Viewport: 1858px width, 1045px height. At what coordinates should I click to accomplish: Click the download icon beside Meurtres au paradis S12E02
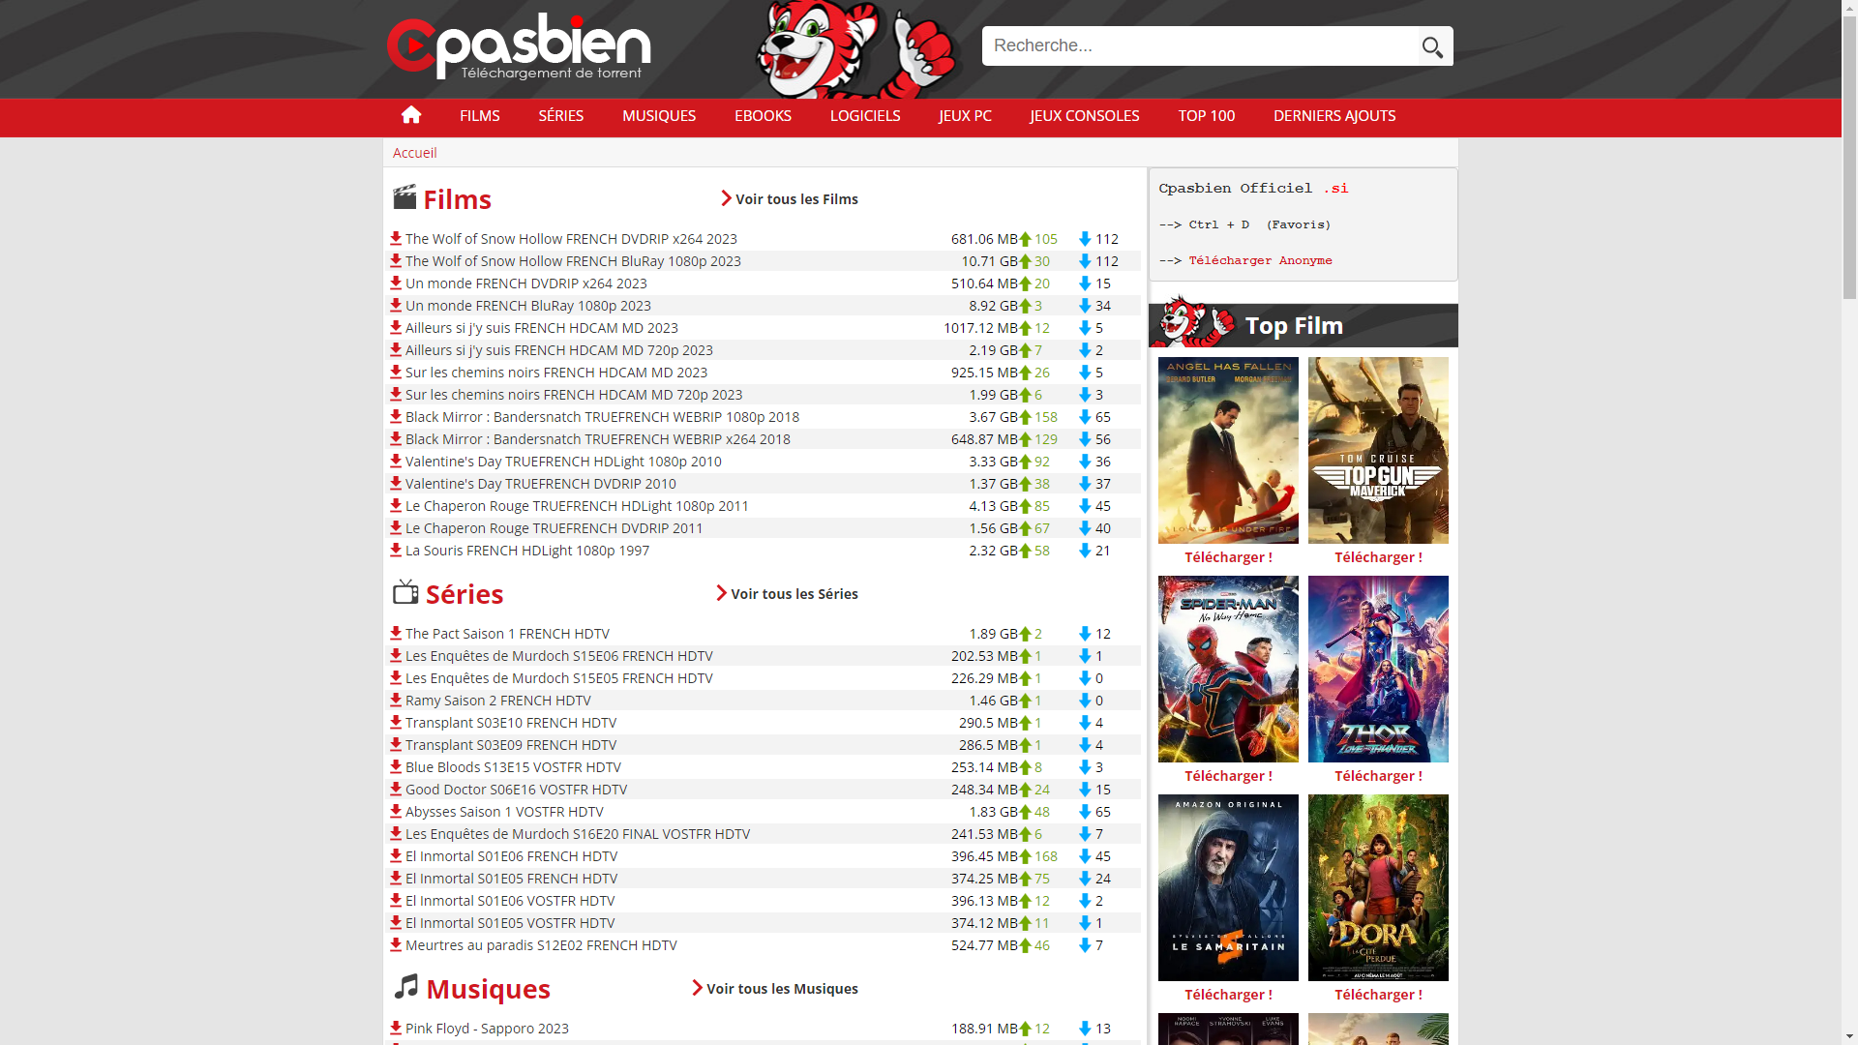396,944
